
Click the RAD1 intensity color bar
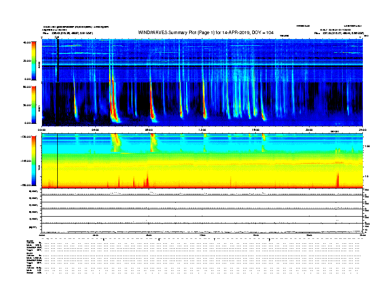[34, 105]
